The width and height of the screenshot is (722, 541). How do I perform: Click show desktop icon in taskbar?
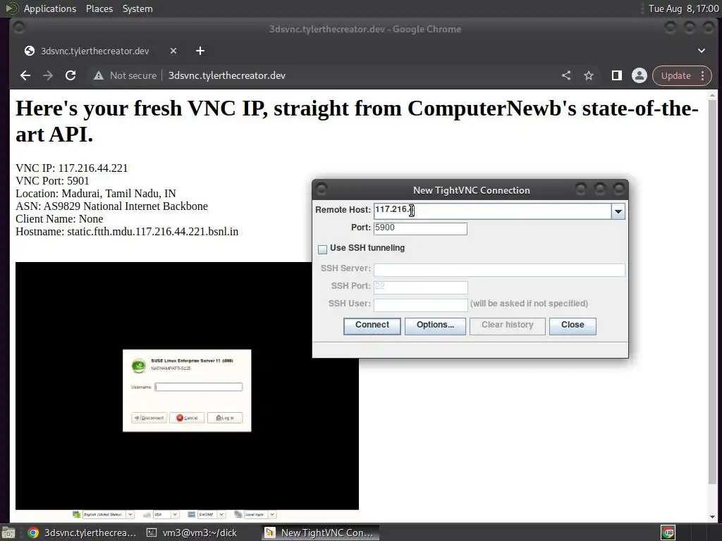[x=8, y=533]
